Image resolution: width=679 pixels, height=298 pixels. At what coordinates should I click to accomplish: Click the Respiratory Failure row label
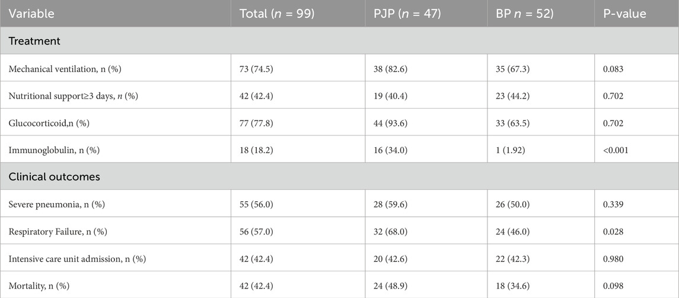(x=60, y=232)
